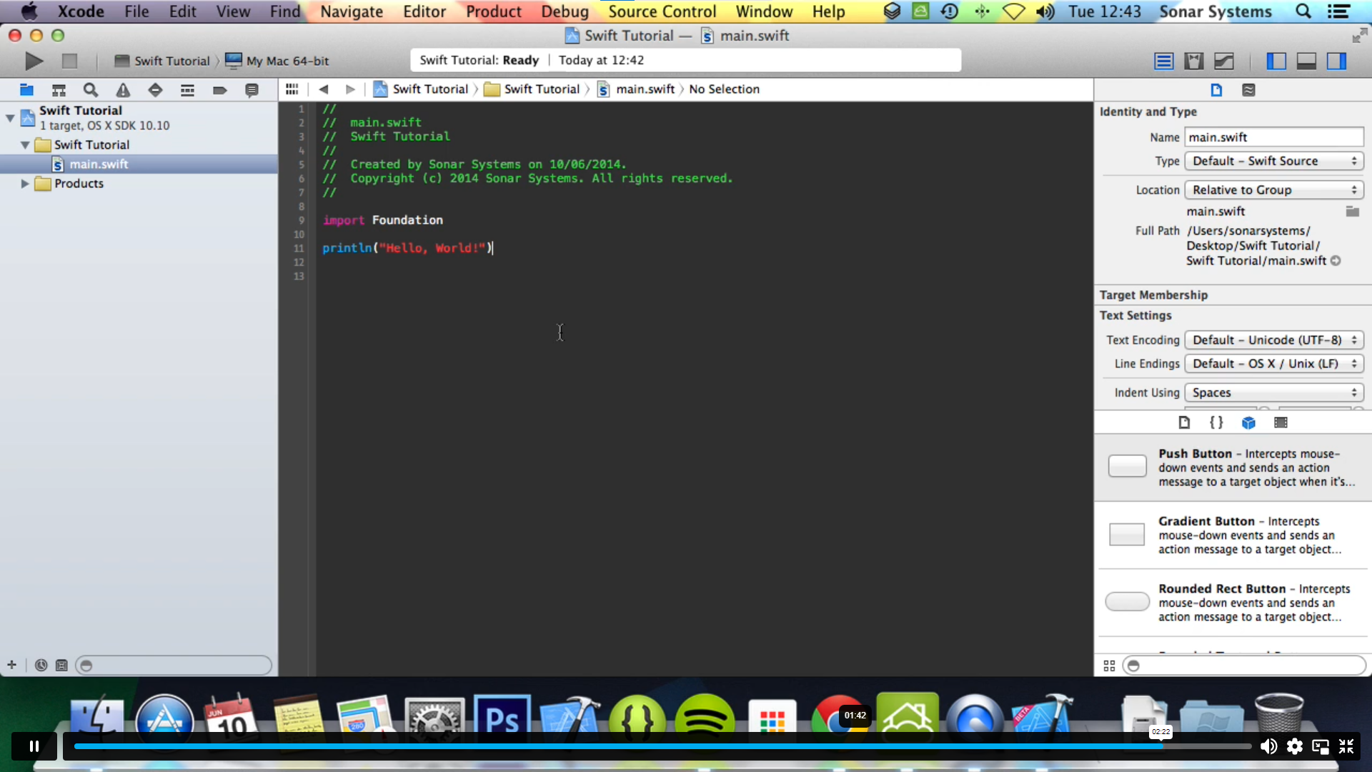Open the Source Control menu
This screenshot has height=772, width=1372.
662,11
